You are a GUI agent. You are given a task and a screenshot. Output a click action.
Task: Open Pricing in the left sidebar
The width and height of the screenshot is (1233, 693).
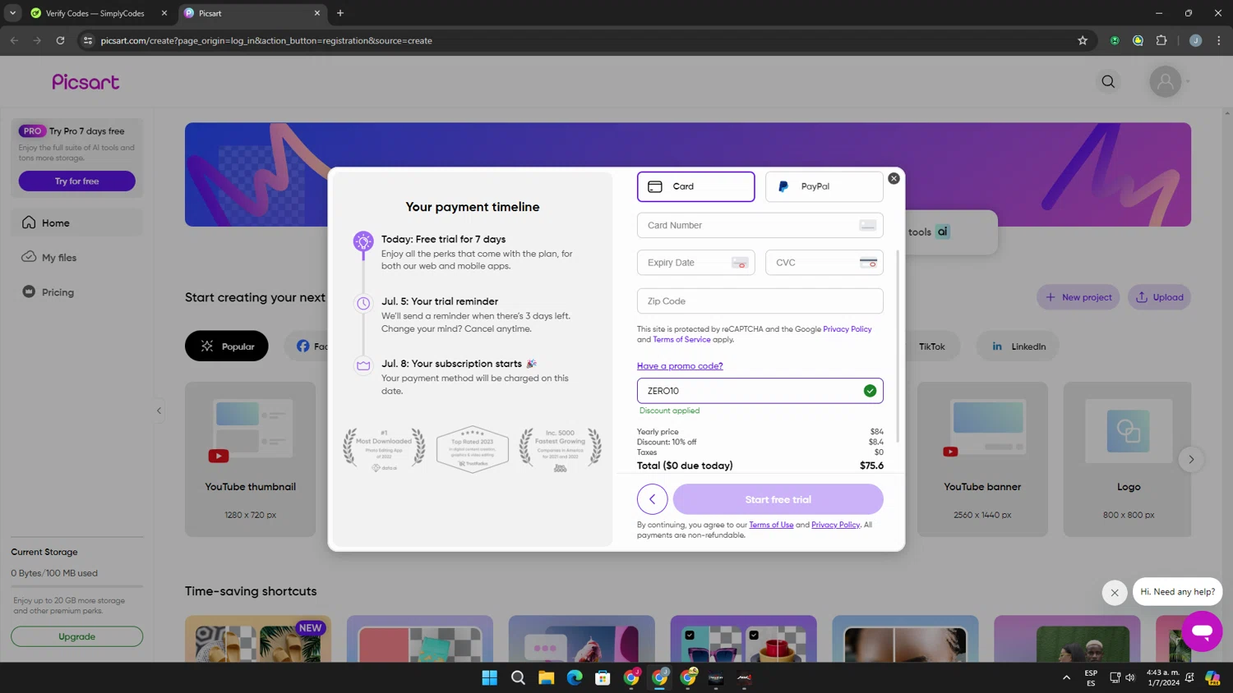[x=58, y=292]
